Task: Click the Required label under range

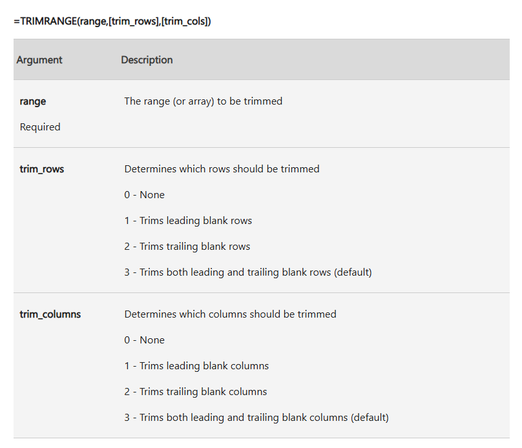Action: point(40,127)
